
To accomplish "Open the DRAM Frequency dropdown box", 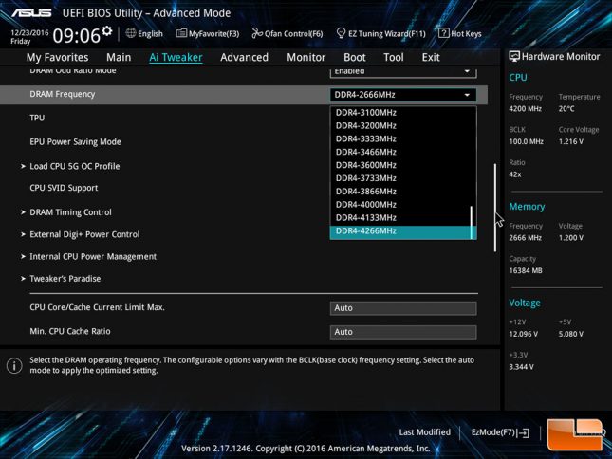I will point(403,95).
